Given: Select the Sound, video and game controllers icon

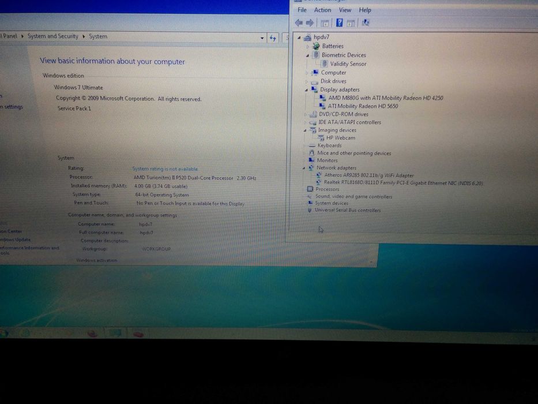Looking at the screenshot, I should pos(310,196).
